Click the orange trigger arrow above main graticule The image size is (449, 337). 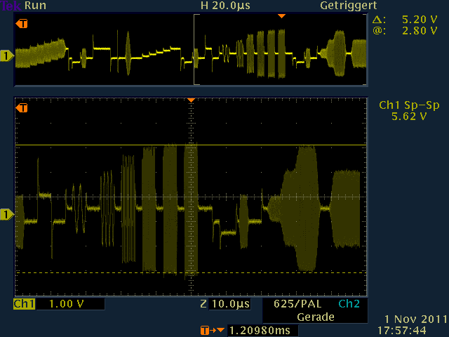click(x=190, y=100)
